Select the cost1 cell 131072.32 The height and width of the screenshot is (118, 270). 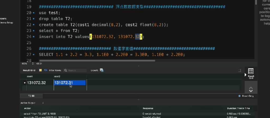[x=40, y=83]
